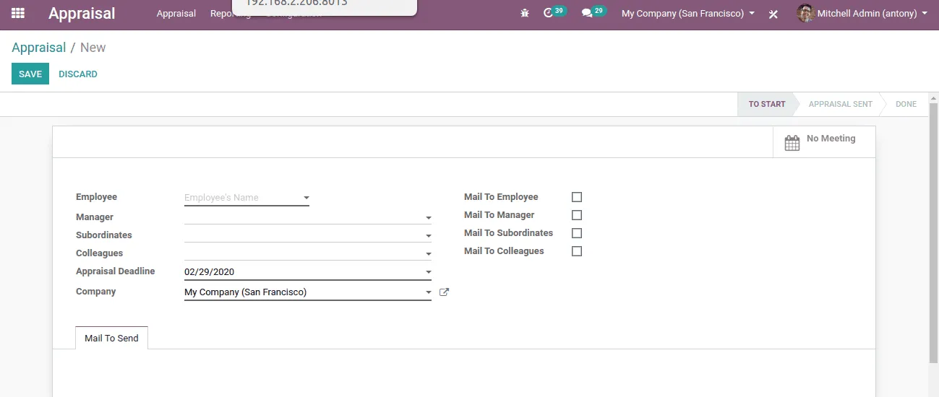939x397 pixels.
Task: Open activities clock icon with 39 badge
Action: pos(554,12)
